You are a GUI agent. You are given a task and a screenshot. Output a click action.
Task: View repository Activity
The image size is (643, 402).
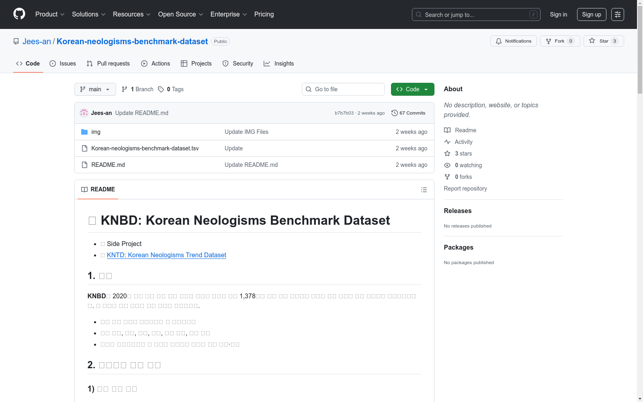pos(459,142)
